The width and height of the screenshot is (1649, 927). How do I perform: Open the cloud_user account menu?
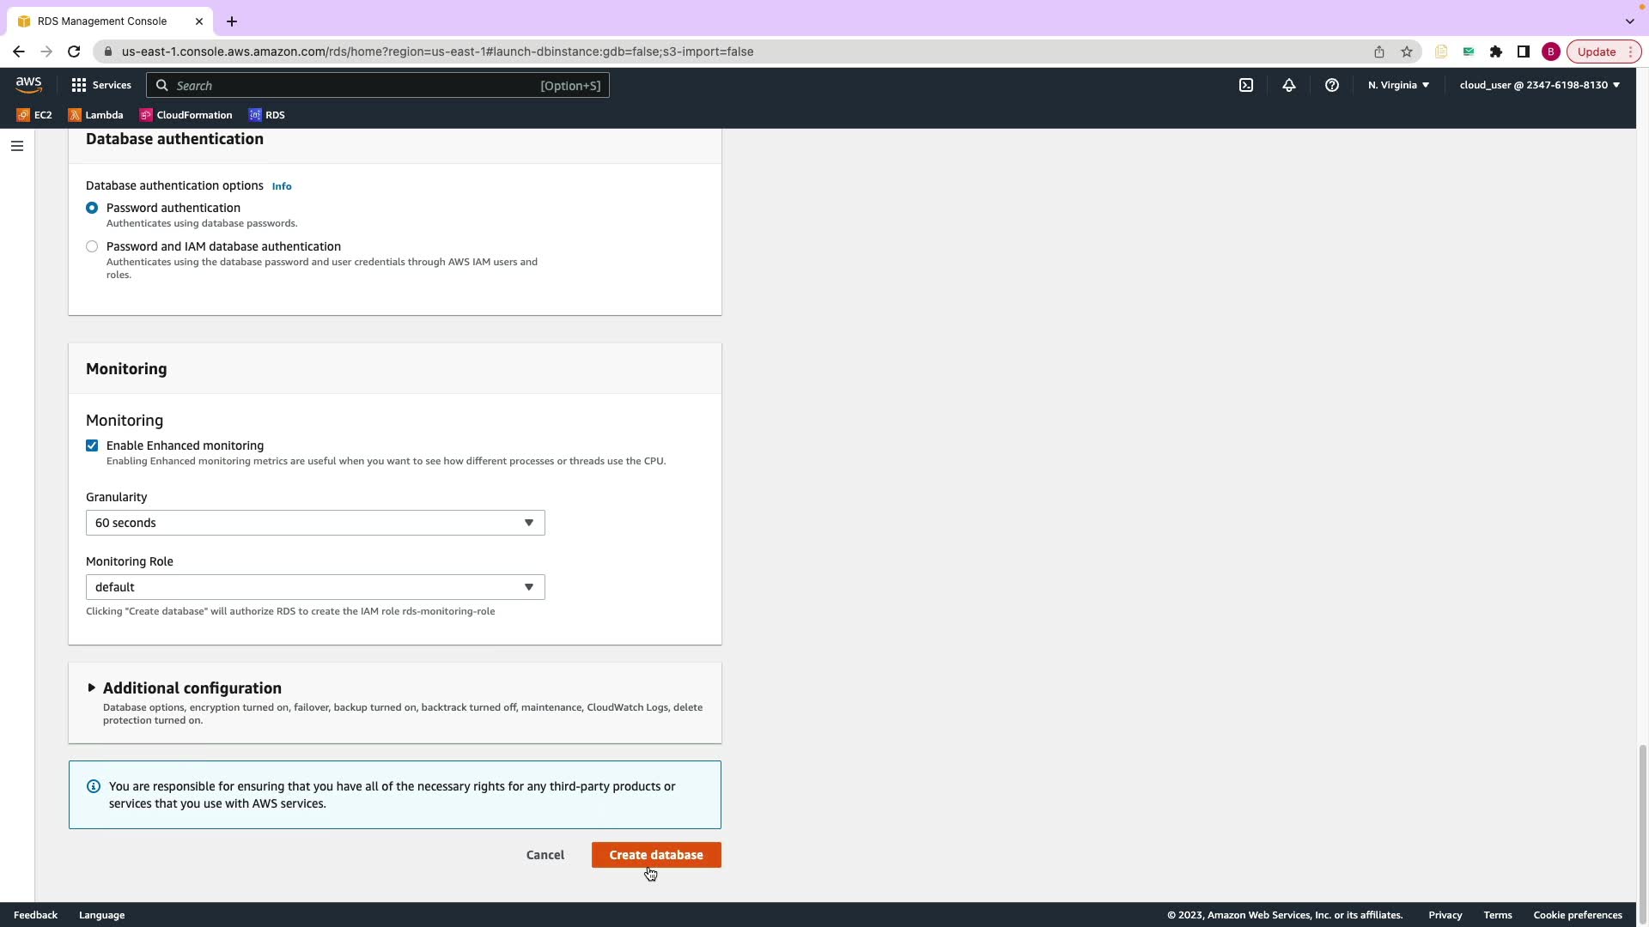[1539, 85]
